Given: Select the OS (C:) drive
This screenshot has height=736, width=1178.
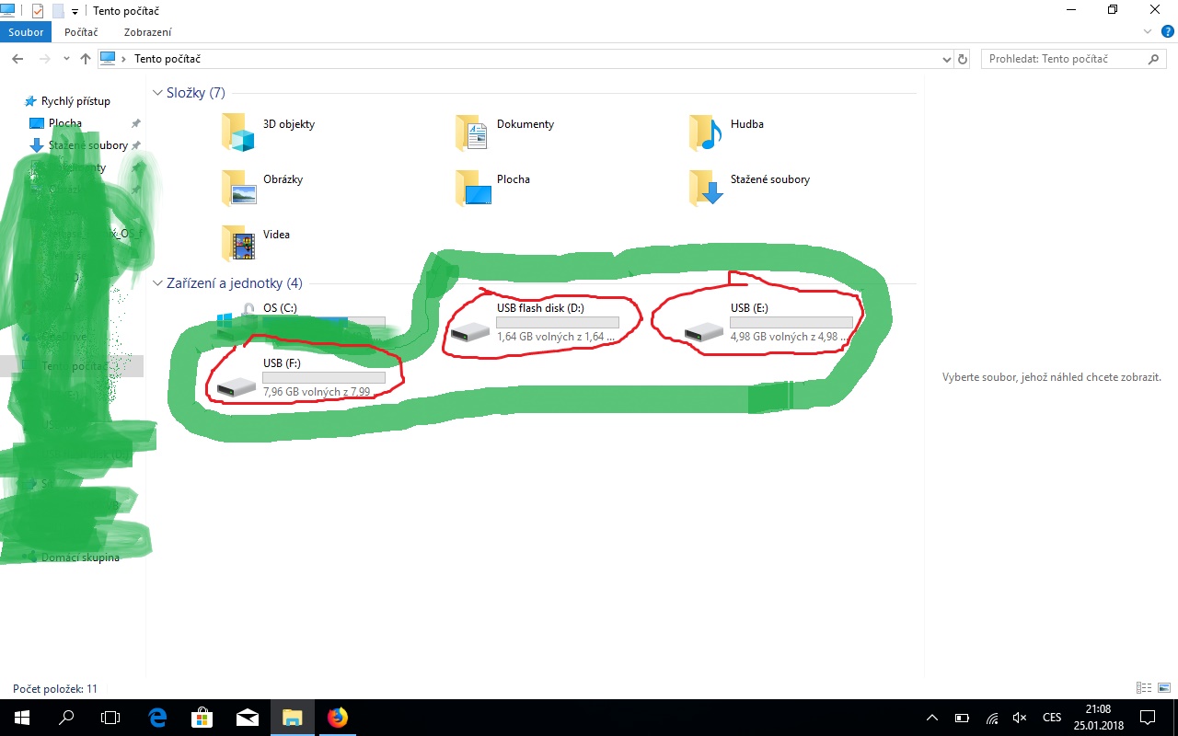Looking at the screenshot, I should click(301, 324).
